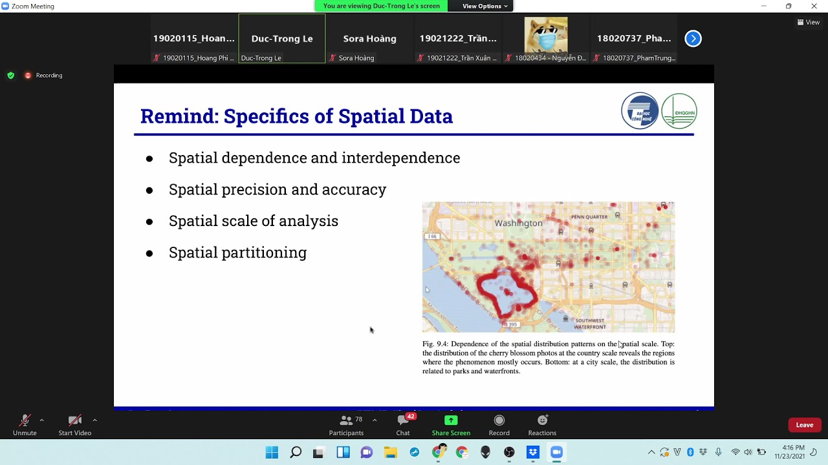Show next participants with the blue arrow
This screenshot has height=465, width=828.
click(693, 39)
